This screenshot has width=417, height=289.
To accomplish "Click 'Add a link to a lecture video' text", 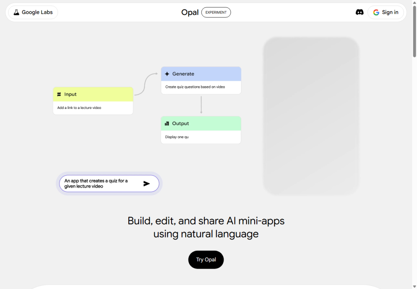I will coord(79,108).
